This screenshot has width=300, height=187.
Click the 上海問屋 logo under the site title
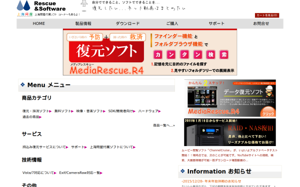pos(24,14)
